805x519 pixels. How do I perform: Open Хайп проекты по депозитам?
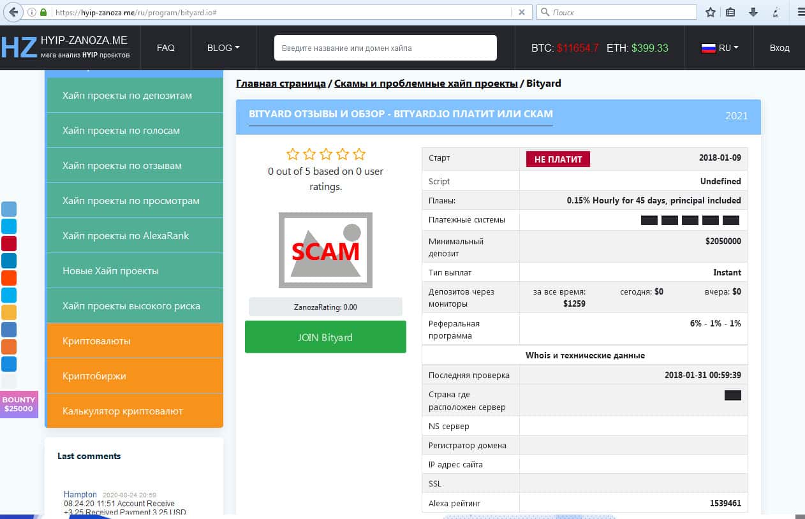[135, 96]
